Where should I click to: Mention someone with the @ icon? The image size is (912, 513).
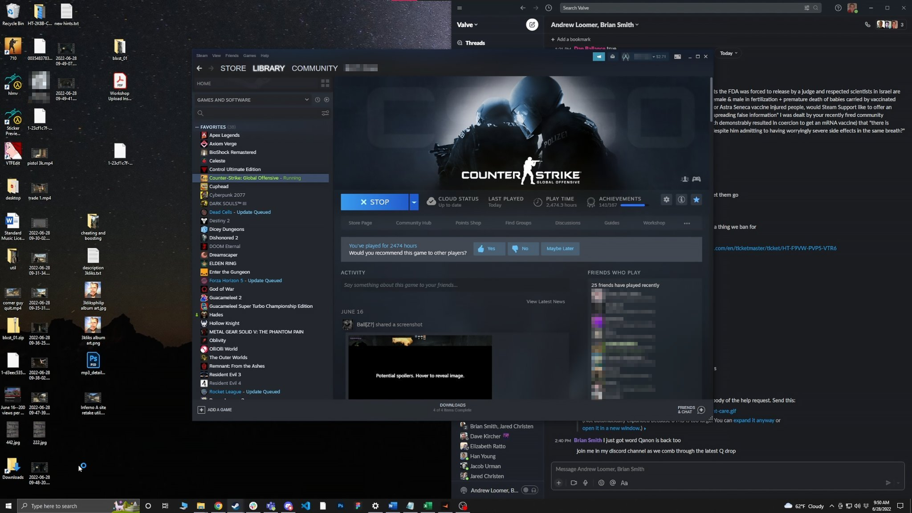[x=613, y=483]
